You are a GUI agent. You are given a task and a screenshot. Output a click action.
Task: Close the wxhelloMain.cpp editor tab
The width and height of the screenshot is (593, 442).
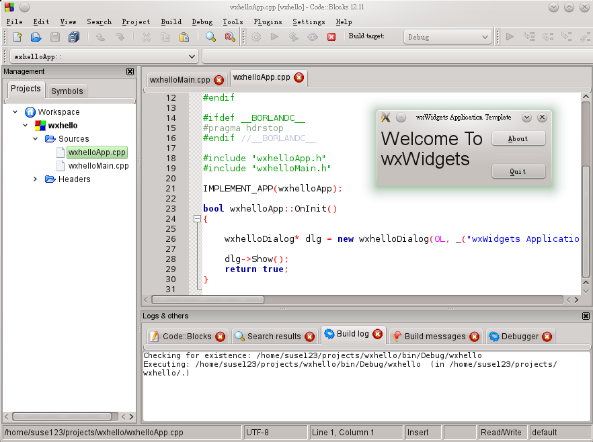click(x=219, y=80)
